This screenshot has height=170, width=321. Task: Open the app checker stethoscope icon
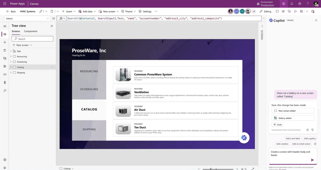coord(289,12)
